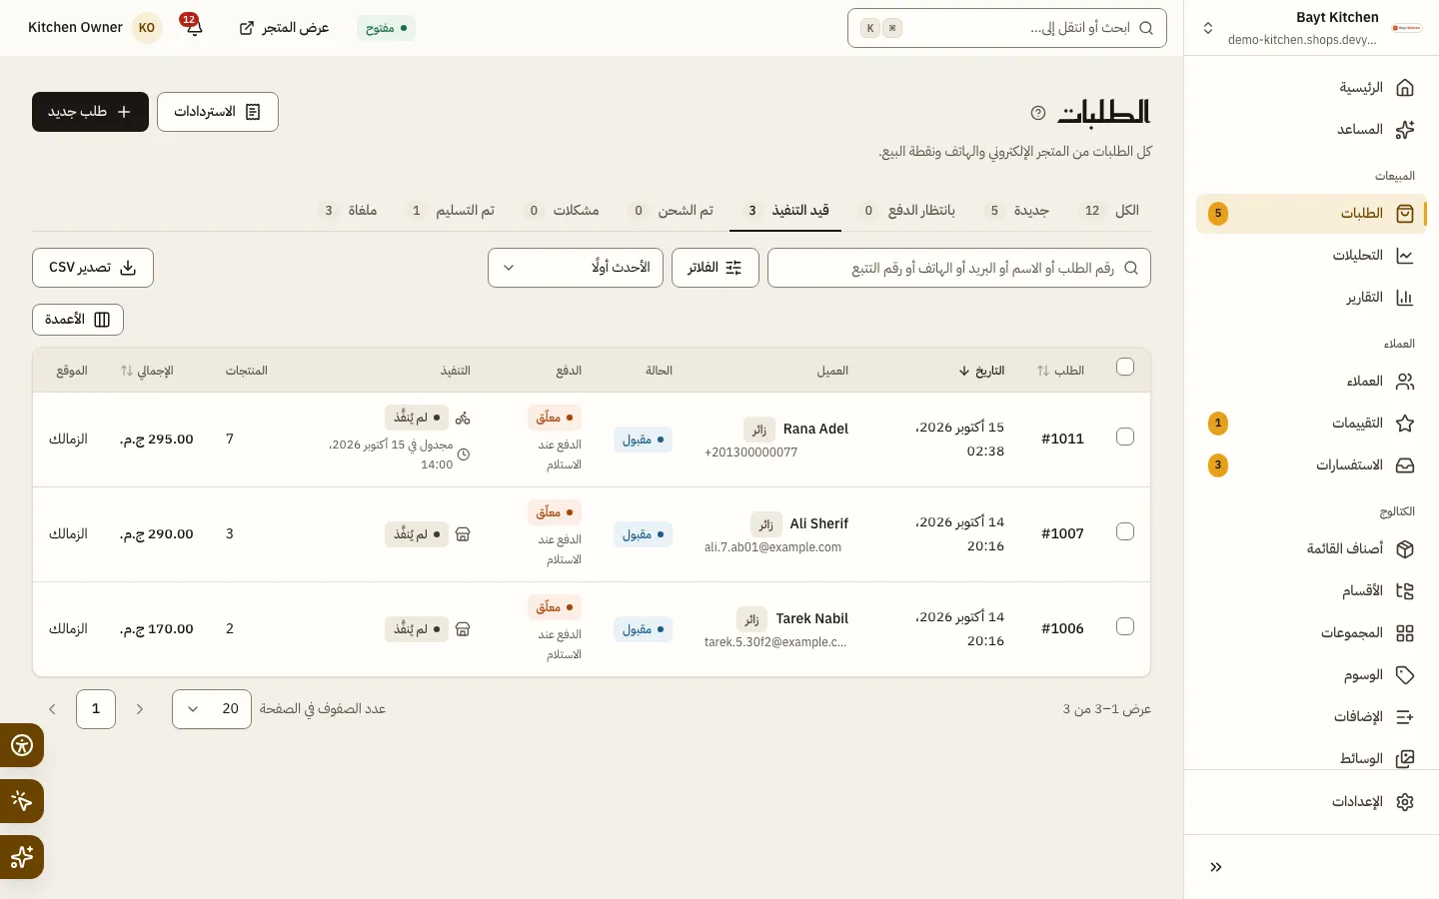Switch to ملغاة cancelled tab
The height and width of the screenshot is (899, 1439).
pos(348,211)
